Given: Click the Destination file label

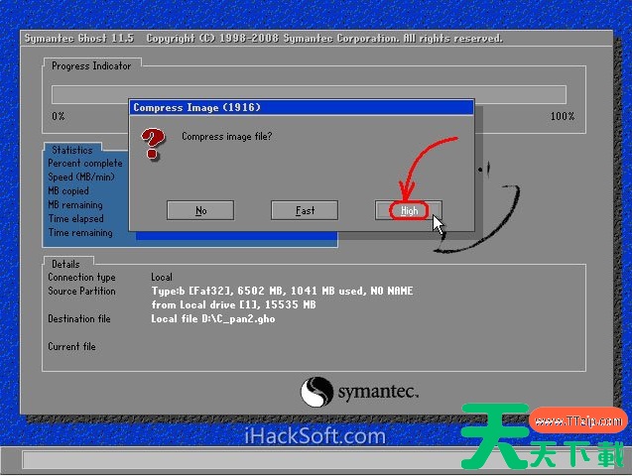Looking at the screenshot, I should pyautogui.click(x=79, y=318).
